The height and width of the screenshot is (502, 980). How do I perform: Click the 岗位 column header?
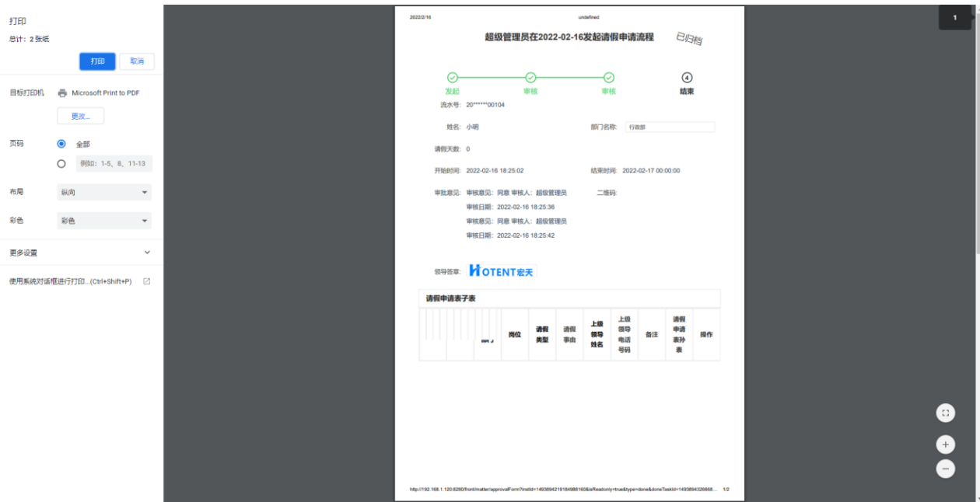(x=515, y=334)
